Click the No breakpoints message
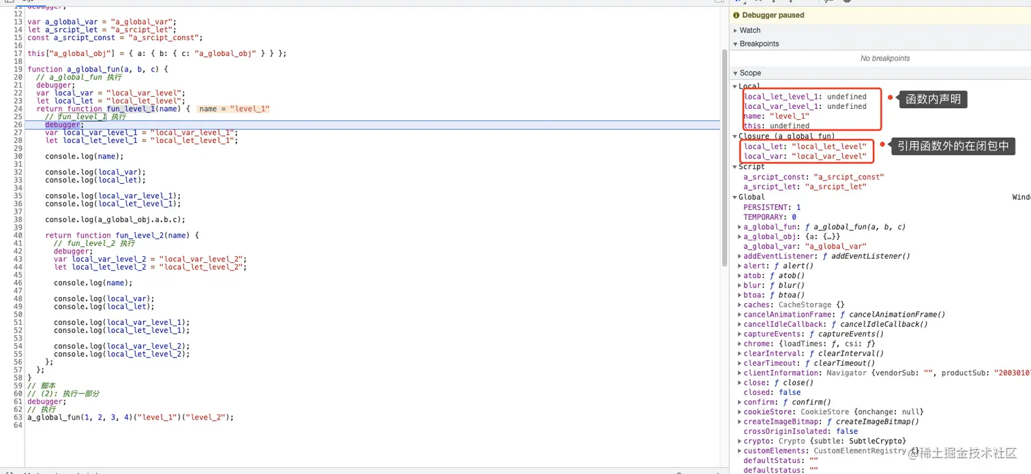This screenshot has width=1031, height=474. (x=885, y=59)
